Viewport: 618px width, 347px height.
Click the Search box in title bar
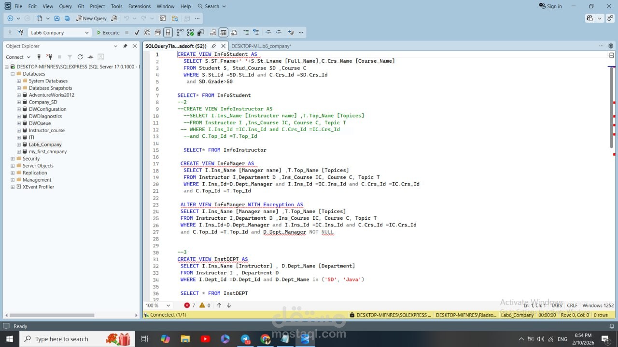coord(211,6)
